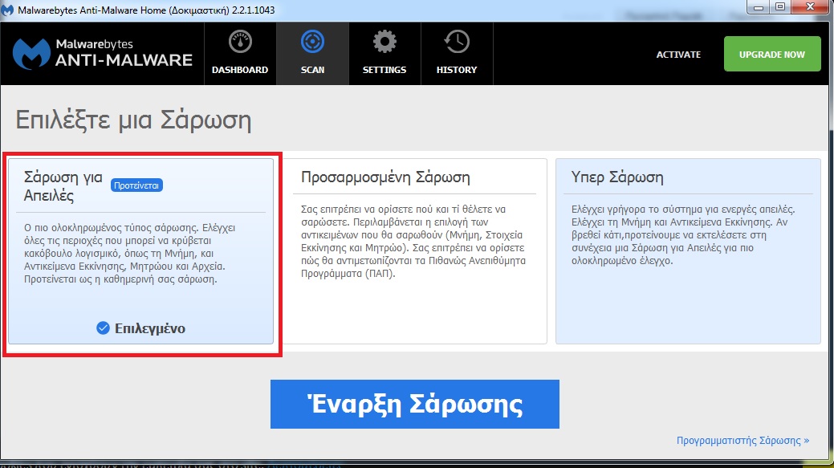Switch to the SCAN tab label
Screen dimensions: 834x468
click(312, 70)
